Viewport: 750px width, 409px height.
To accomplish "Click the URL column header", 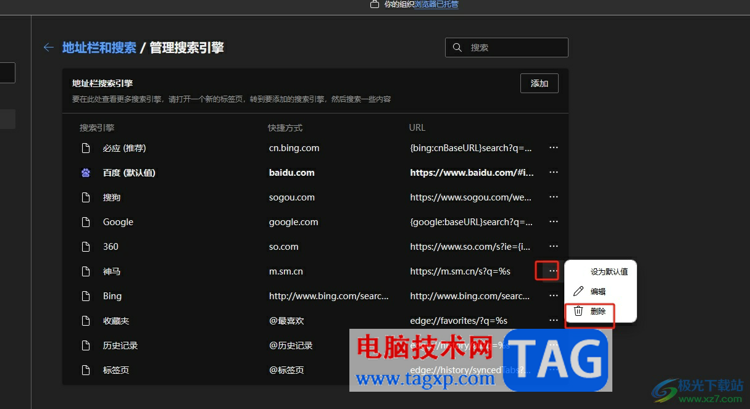I will click(417, 128).
